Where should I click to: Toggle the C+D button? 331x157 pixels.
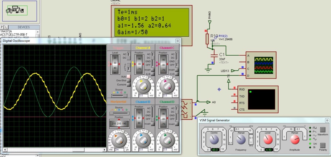(x=177, y=74)
